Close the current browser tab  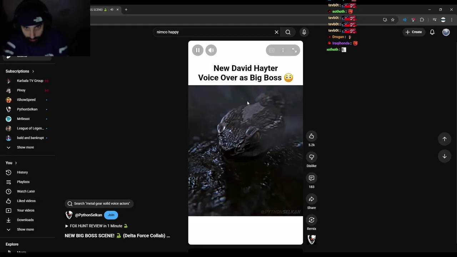[117, 10]
